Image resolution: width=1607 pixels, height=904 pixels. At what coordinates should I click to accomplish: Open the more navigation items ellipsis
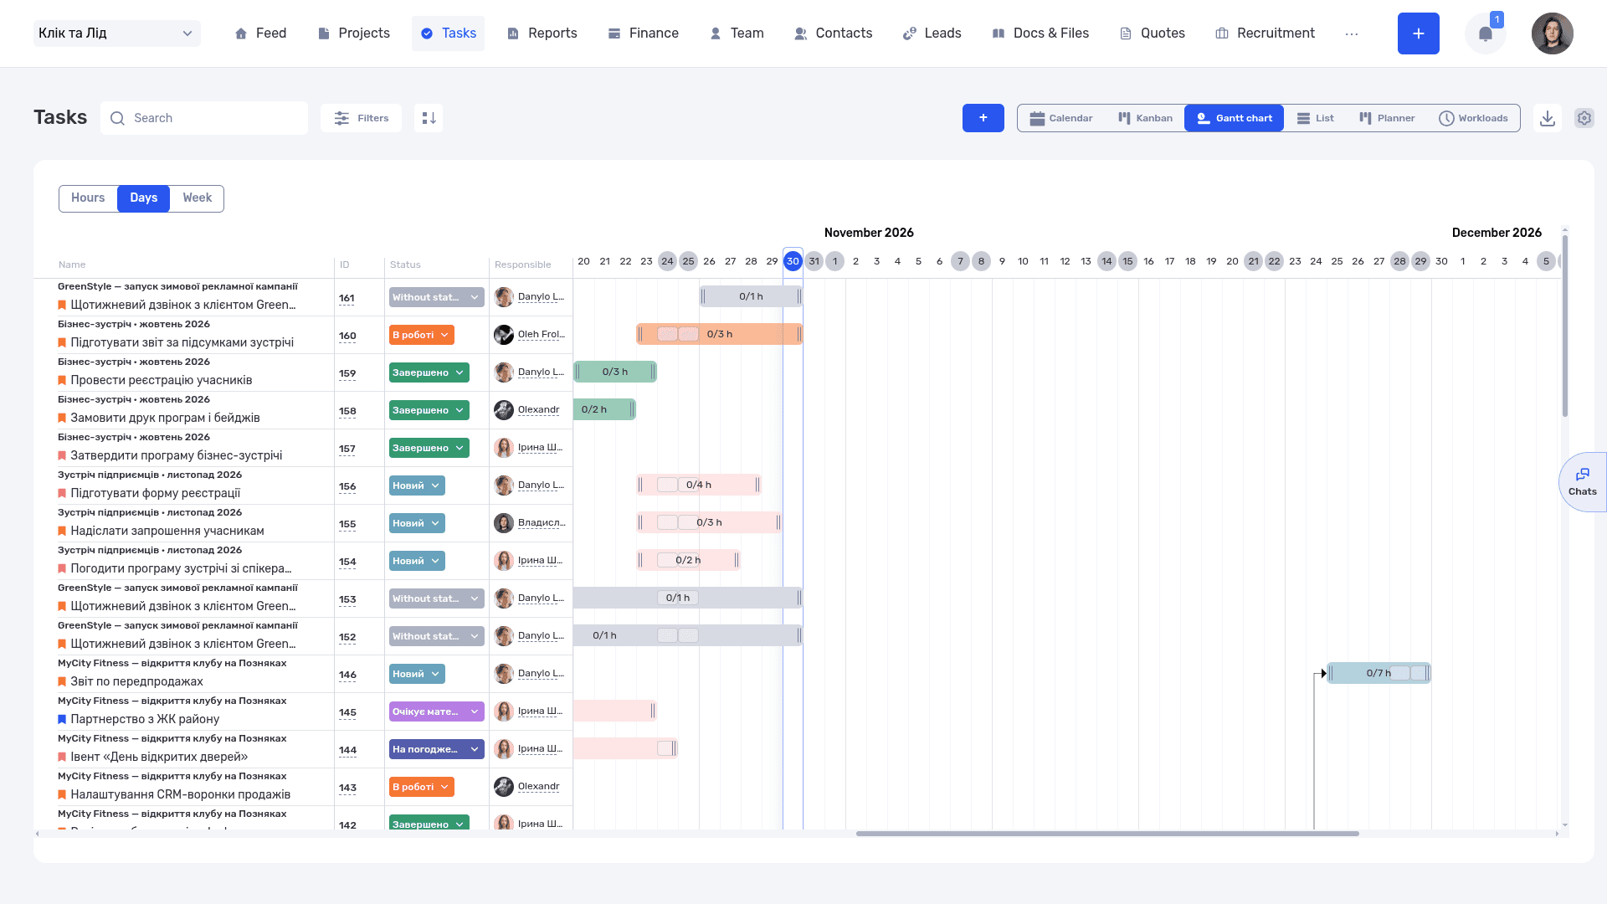pos(1352,33)
